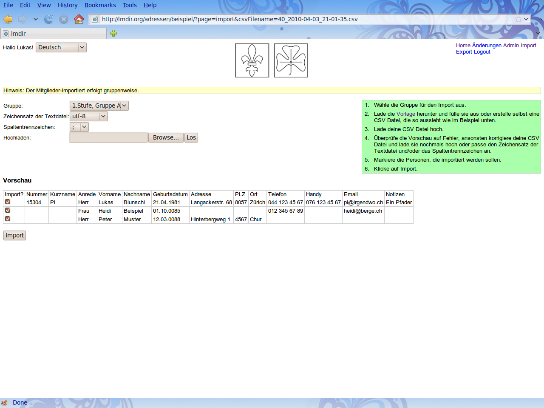This screenshot has height=408, width=544.
Task: Click the fleur-de-lis scout logo
Action: [252, 60]
